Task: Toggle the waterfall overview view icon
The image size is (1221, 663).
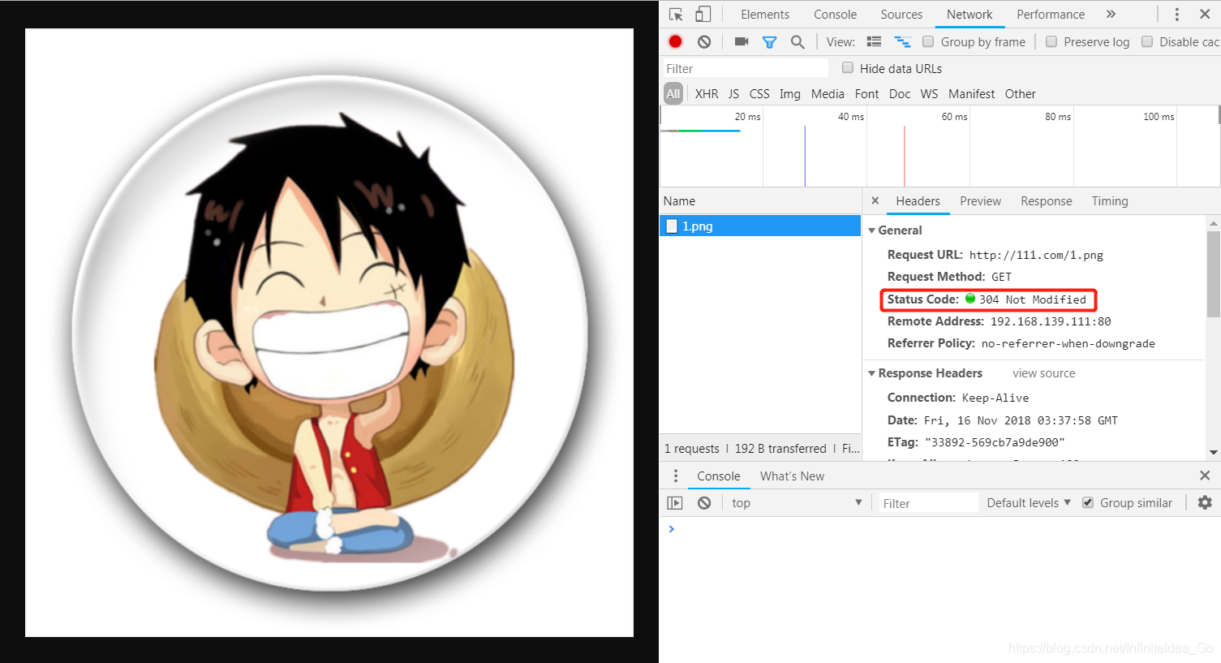Action: tap(902, 42)
